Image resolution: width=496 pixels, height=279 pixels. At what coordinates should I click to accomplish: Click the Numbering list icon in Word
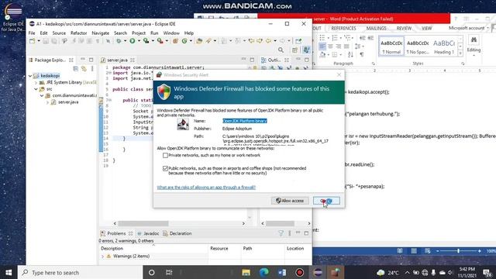pos(335,38)
